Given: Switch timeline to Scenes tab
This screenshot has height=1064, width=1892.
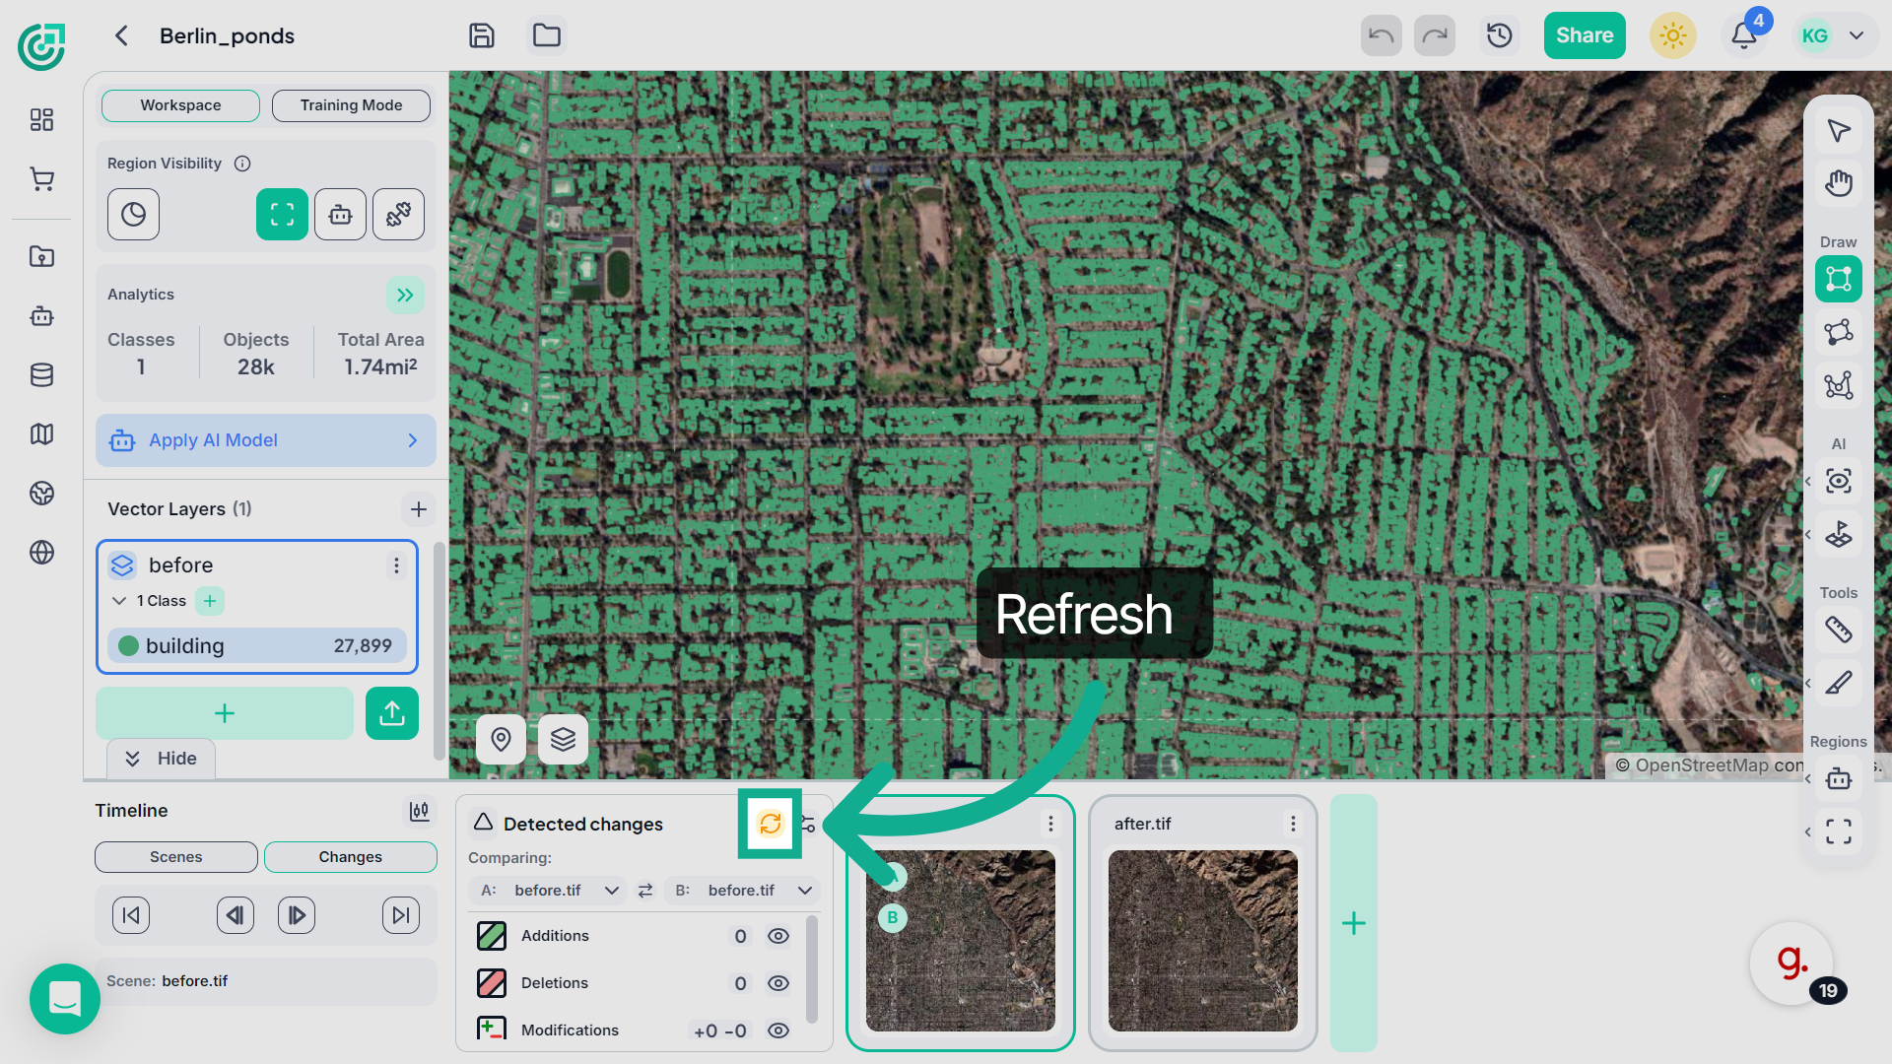Looking at the screenshot, I should (x=176, y=857).
